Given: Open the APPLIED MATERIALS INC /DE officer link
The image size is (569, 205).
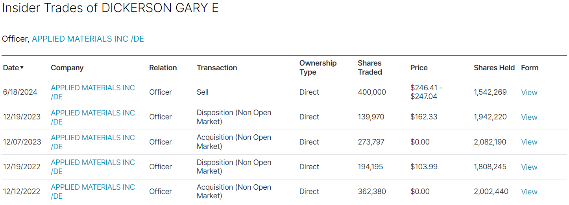Looking at the screenshot, I should click(x=88, y=39).
